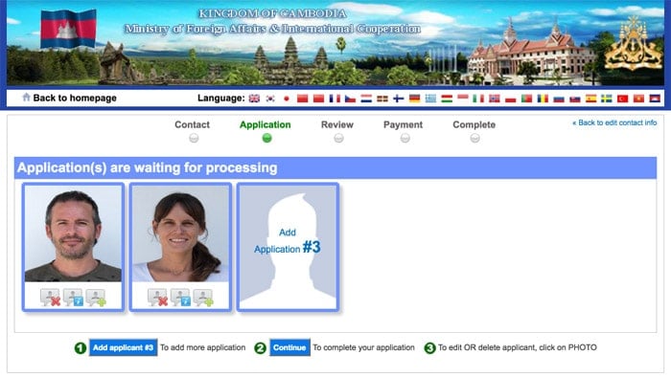Select the Cambodian flag language
The width and height of the screenshot is (671, 377).
(655, 99)
